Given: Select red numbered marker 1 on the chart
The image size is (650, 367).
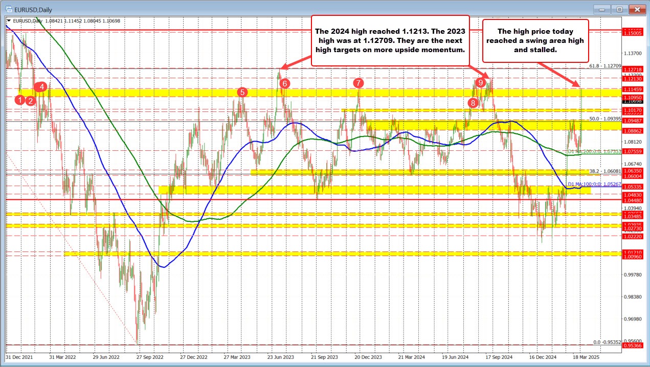Looking at the screenshot, I should click(20, 100).
